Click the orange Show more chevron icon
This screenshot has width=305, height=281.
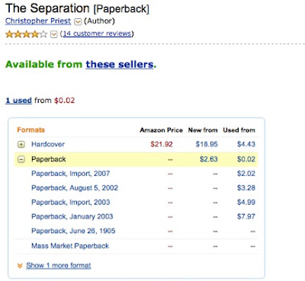(20, 266)
